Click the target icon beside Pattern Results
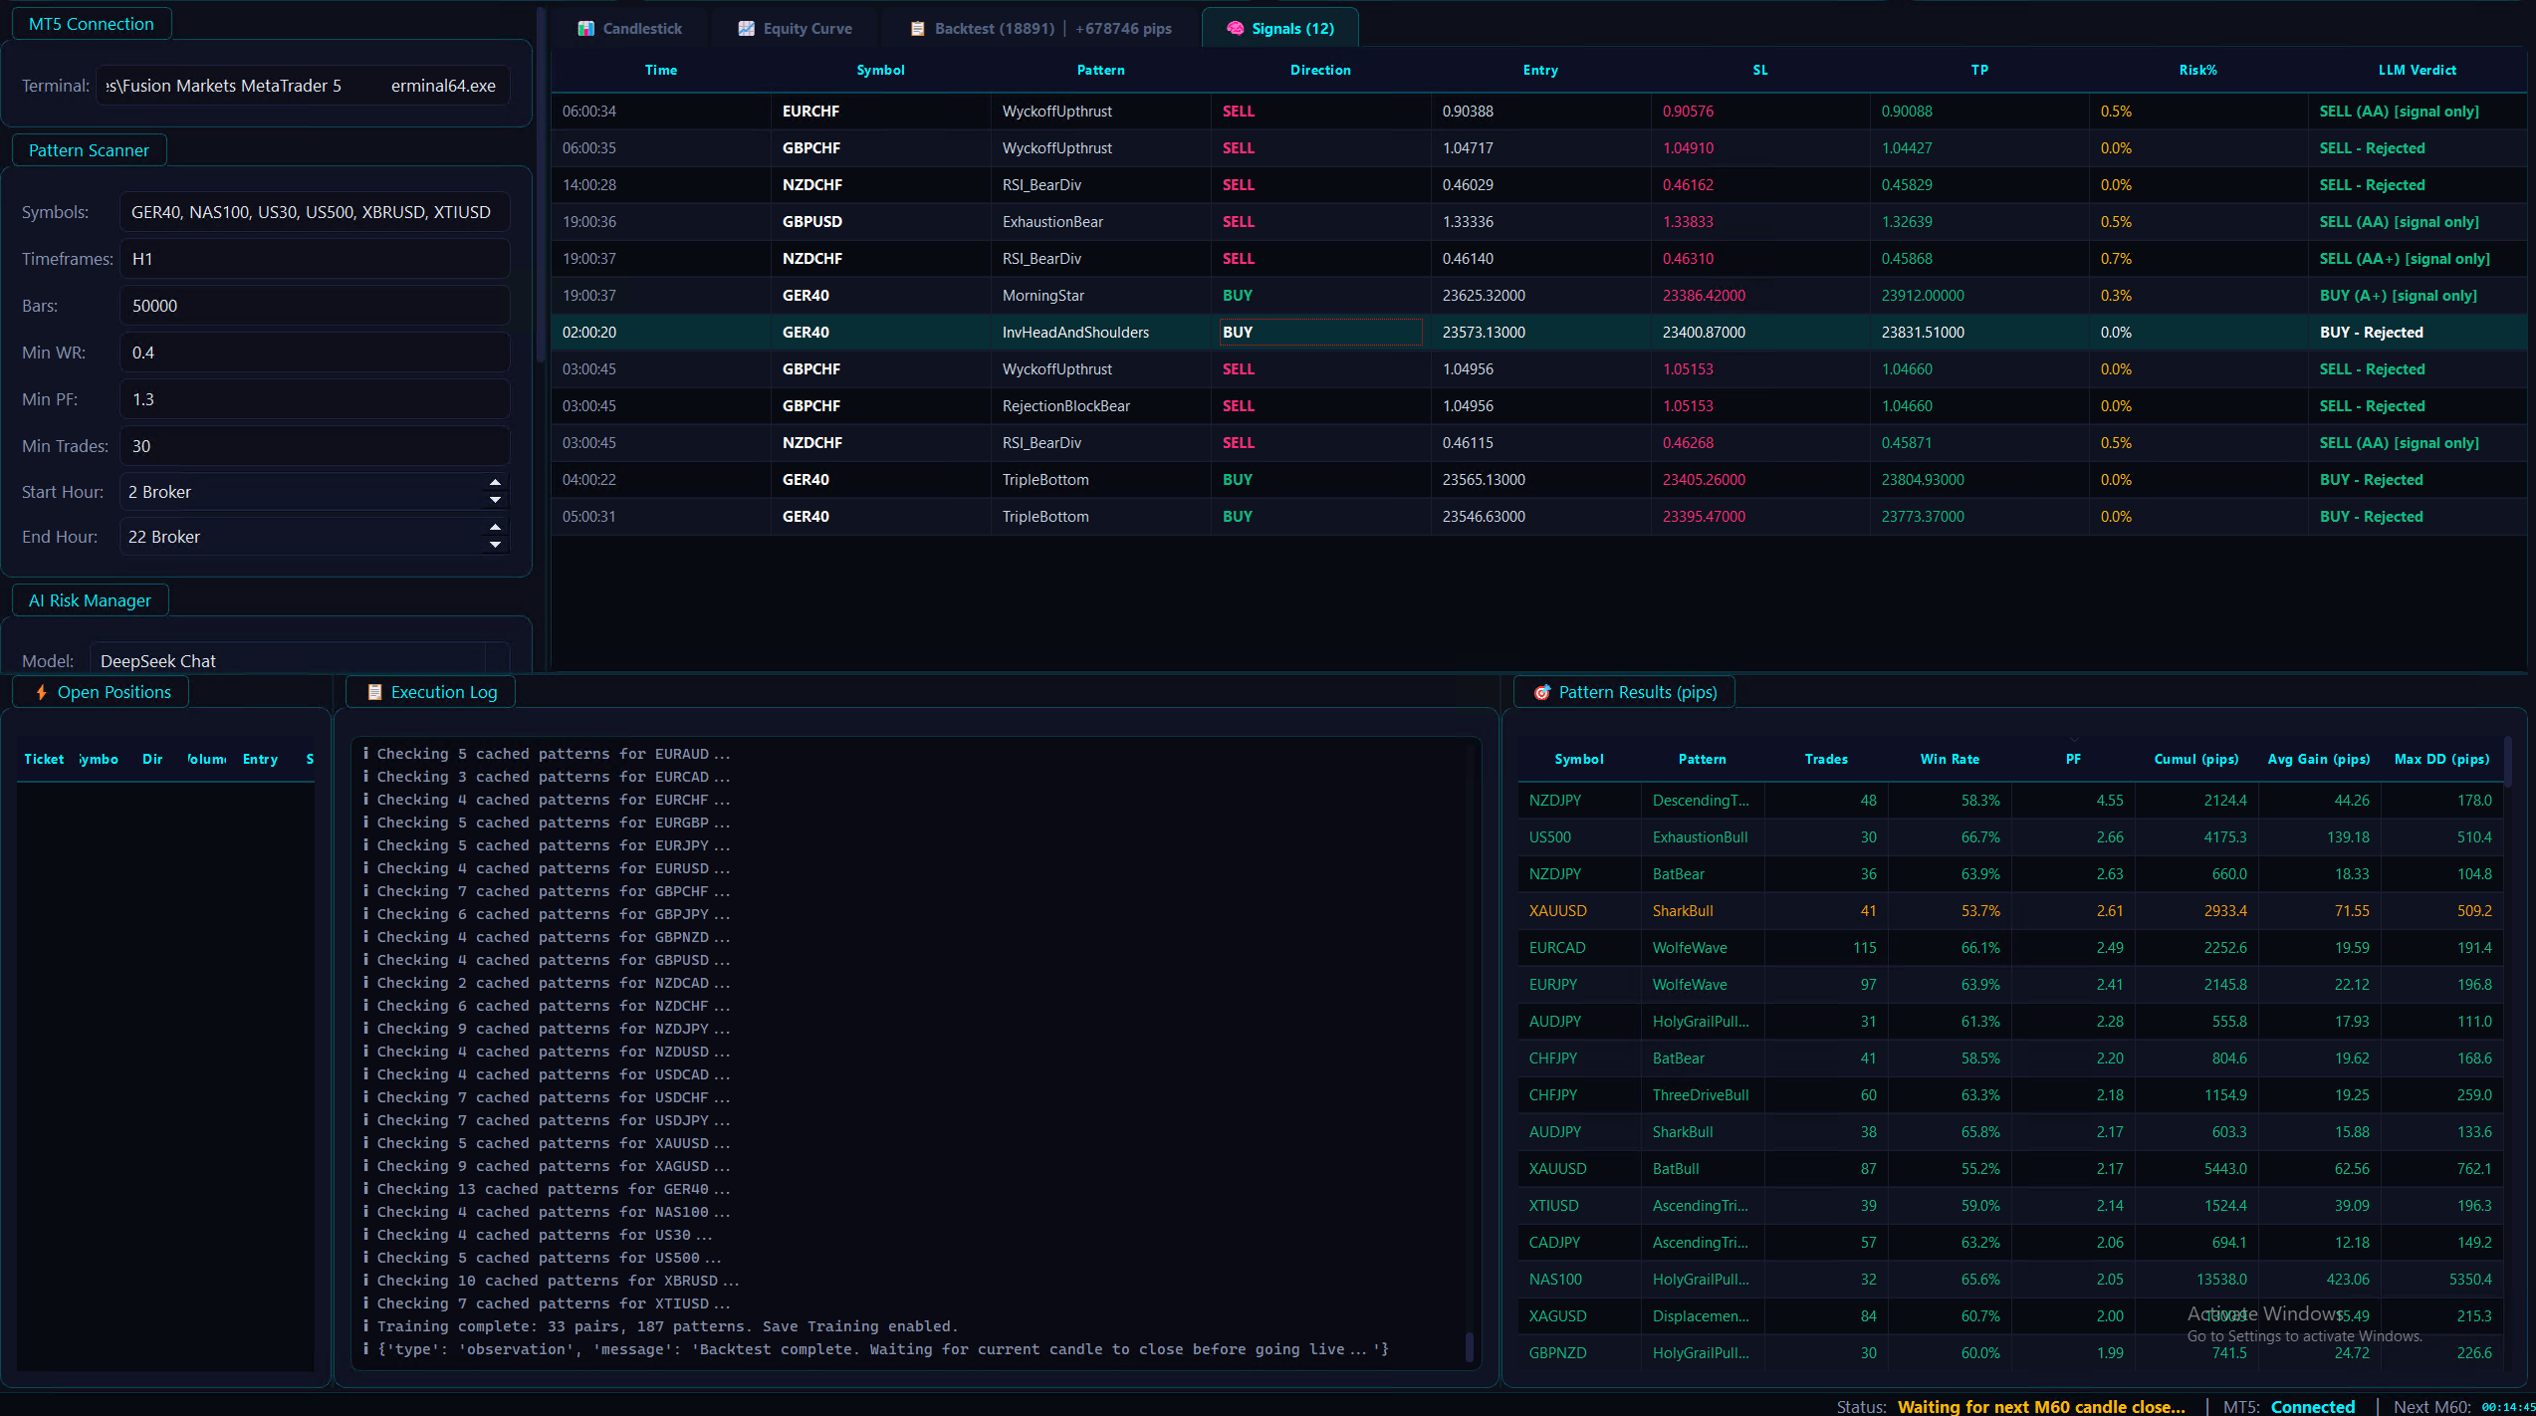 click(1541, 692)
